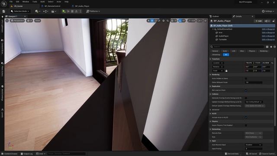277x156 pixels.
Task: Toggle Actor Hidden In Game checkbox
Action: point(246,78)
